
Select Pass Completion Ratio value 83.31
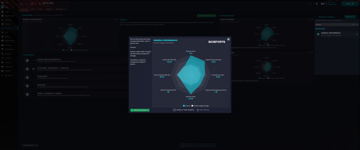[162, 77]
